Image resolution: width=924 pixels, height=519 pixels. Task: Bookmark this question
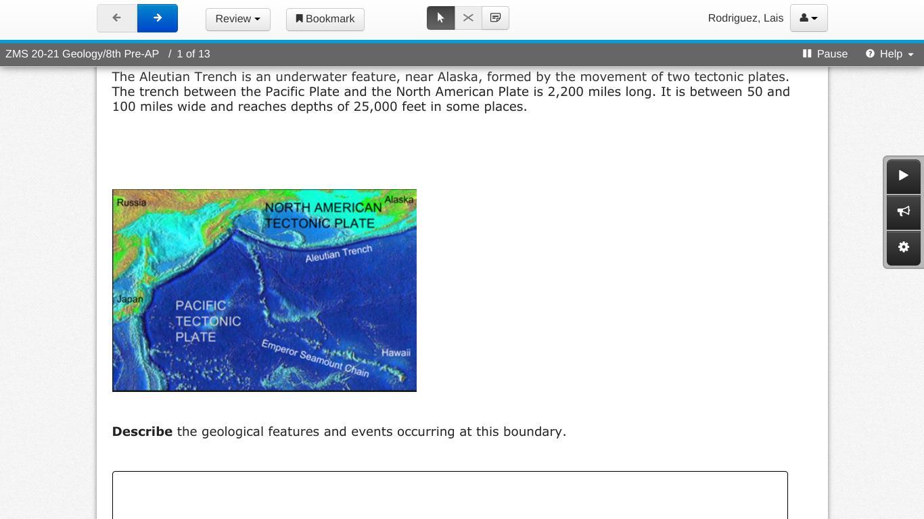click(x=325, y=19)
